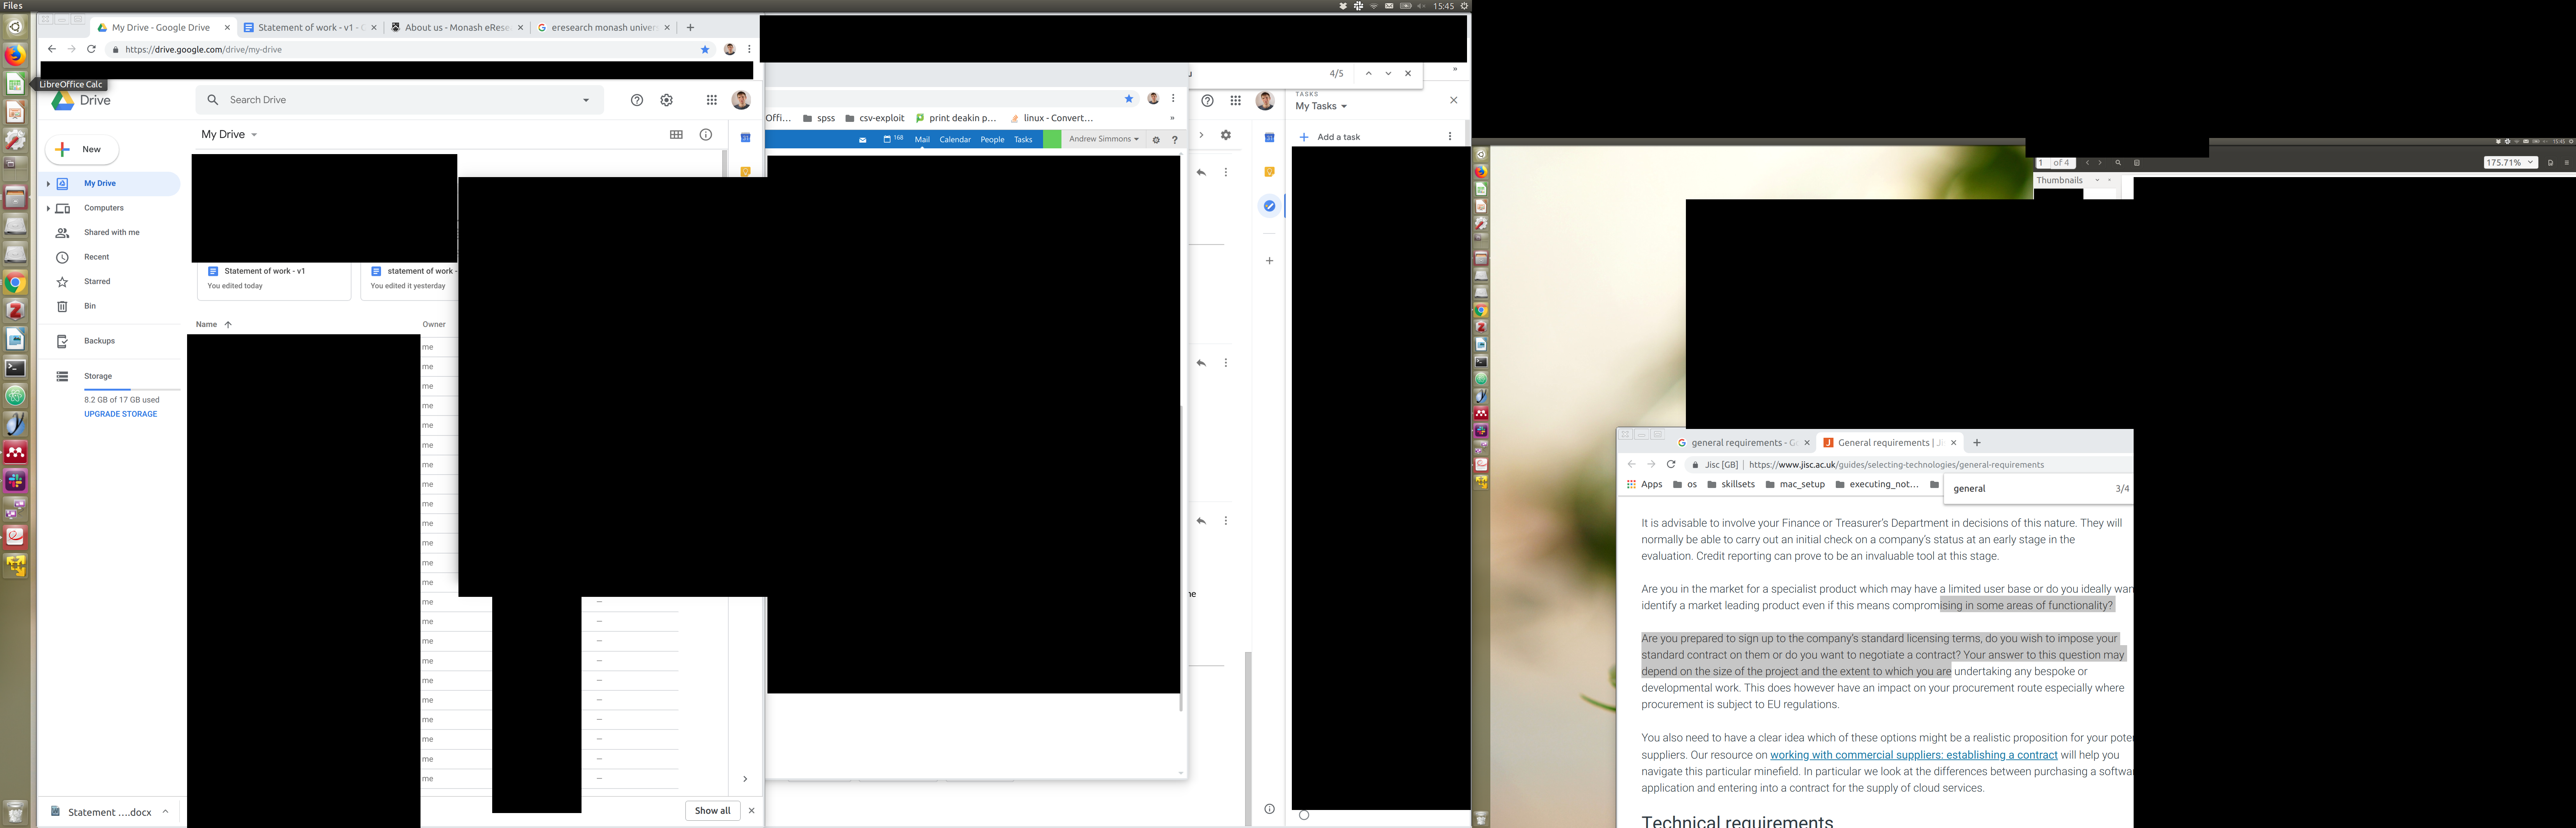Viewport: 2576px width, 828px height.
Task: Open Google apps grid in Drive
Action: (712, 100)
